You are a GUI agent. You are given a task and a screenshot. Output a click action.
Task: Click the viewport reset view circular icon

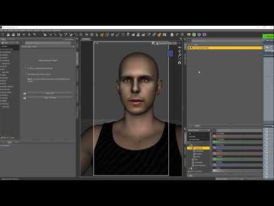[179, 62]
